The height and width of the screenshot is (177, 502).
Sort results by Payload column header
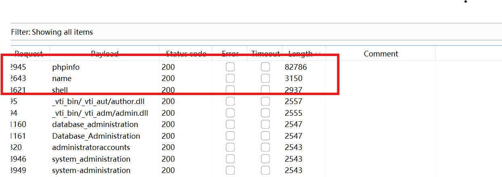pos(105,54)
